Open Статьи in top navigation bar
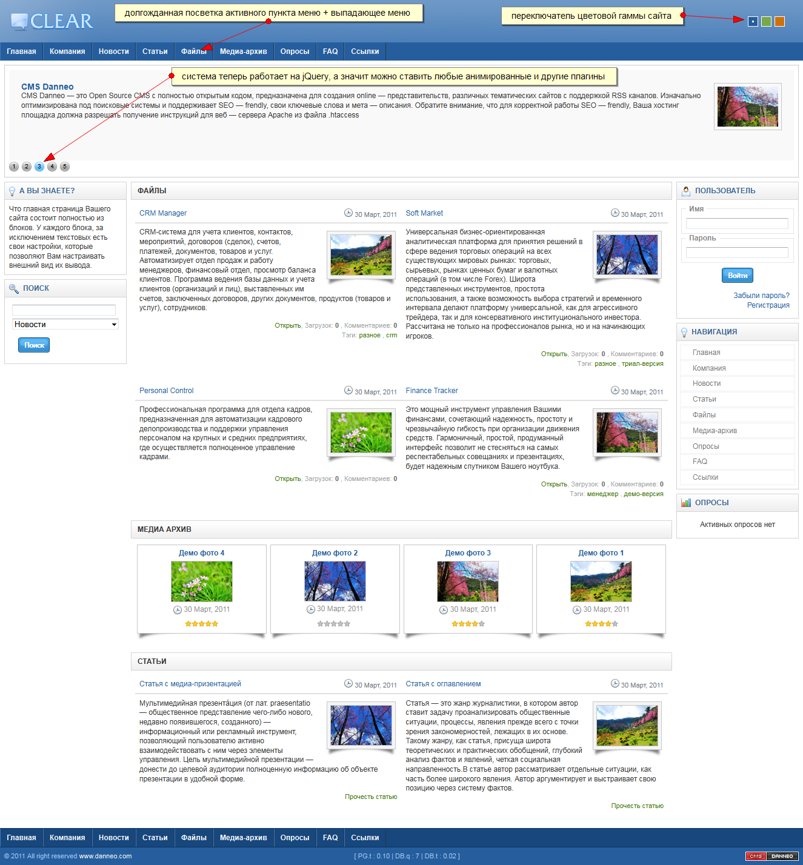Screen dimensions: 803x865 pyautogui.click(x=155, y=51)
